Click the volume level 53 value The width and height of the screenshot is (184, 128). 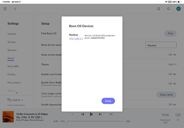[178, 120]
